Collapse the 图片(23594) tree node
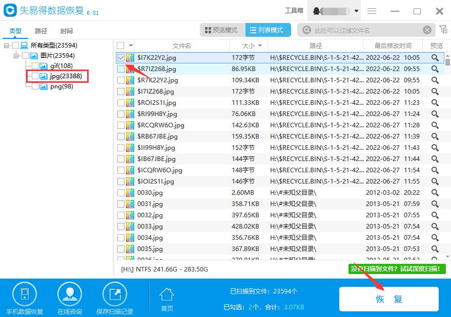451x317 pixels. pos(16,56)
